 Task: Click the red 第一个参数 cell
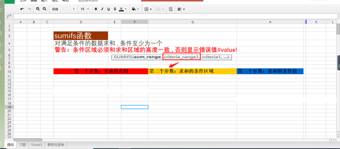tap(101, 71)
